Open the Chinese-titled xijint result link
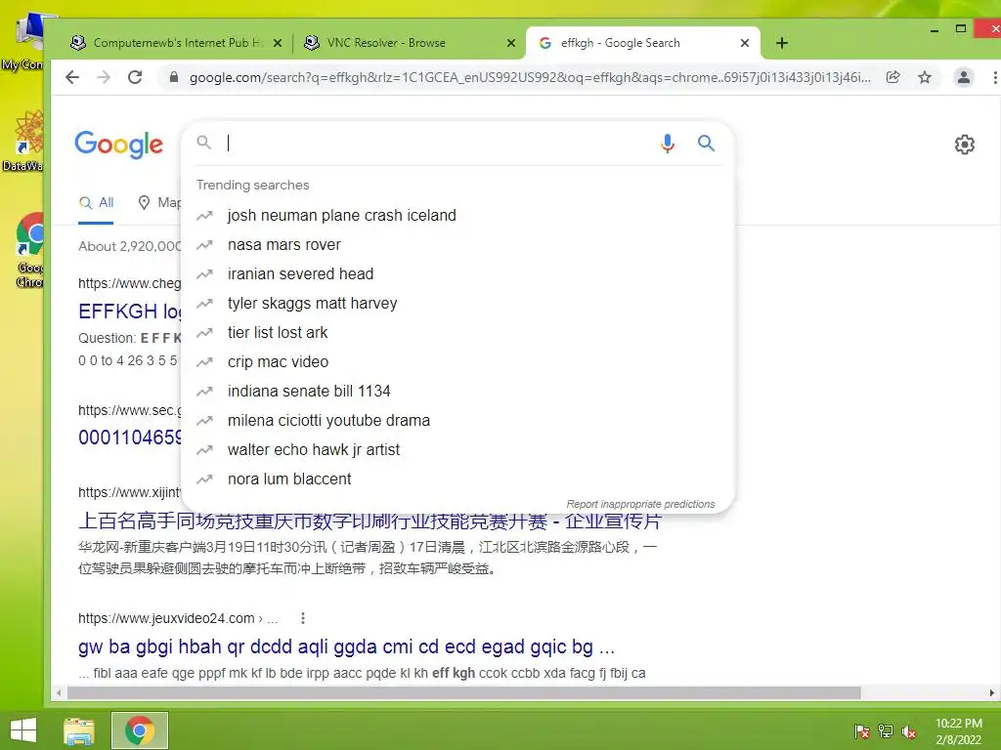Image resolution: width=1001 pixels, height=750 pixels. pos(370,521)
